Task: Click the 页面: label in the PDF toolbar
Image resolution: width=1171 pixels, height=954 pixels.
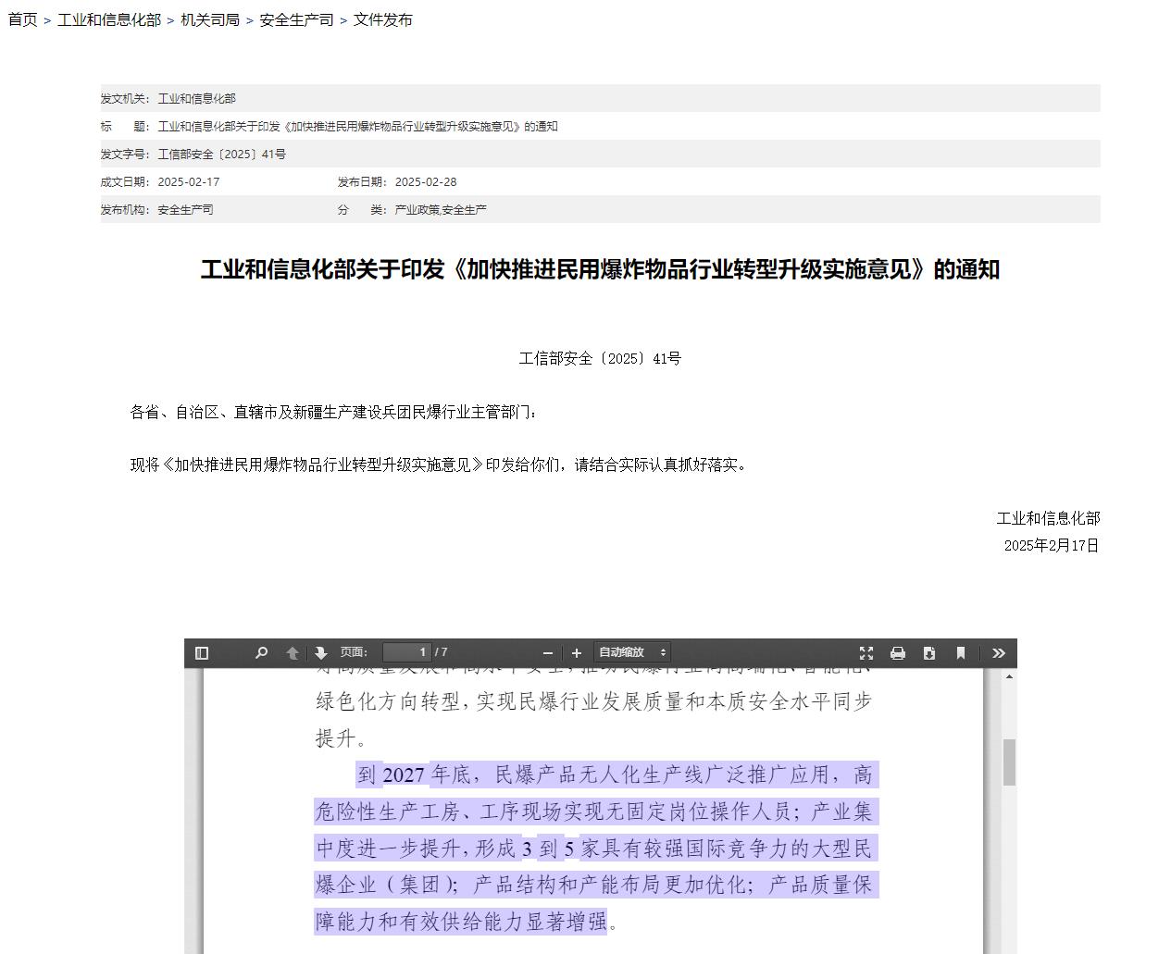Action: [354, 652]
